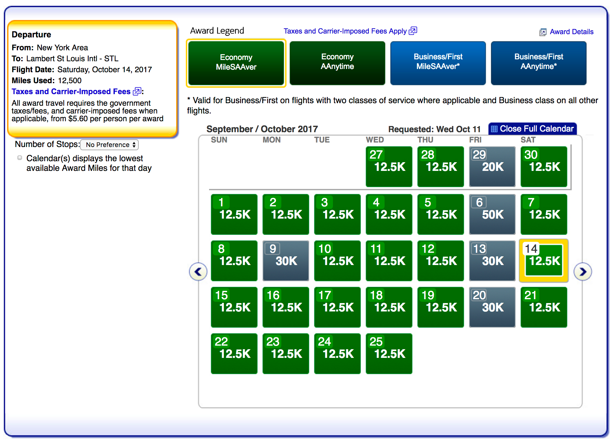Select Business/First MileSAAver award type
Viewport: 613px width, 443px height.
coord(438,63)
